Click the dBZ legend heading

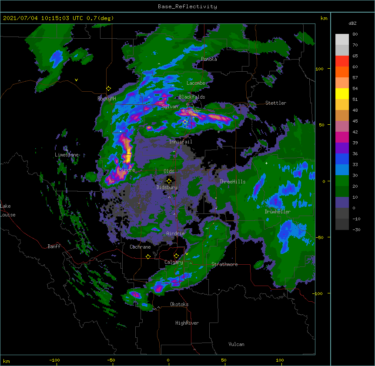pos(352,23)
